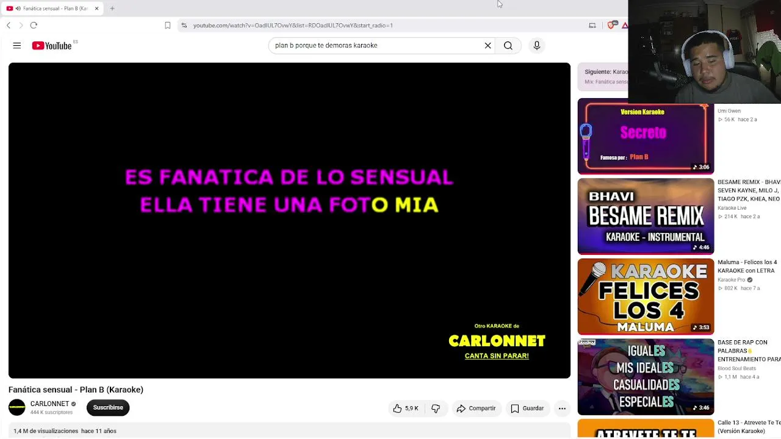This screenshot has width=781, height=439.
Task: Open 'BASE DE RAP CON PALABRAS' video title
Action: click(x=749, y=351)
